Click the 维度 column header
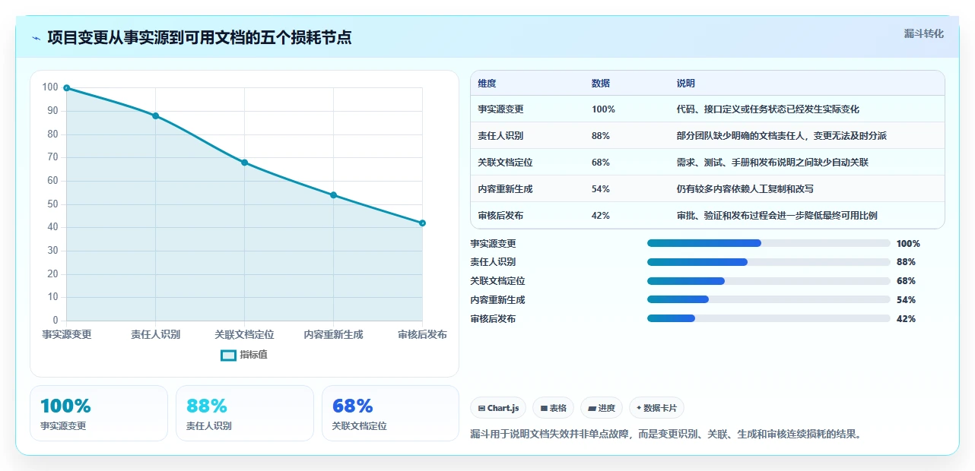The image size is (975, 471). pyautogui.click(x=487, y=84)
